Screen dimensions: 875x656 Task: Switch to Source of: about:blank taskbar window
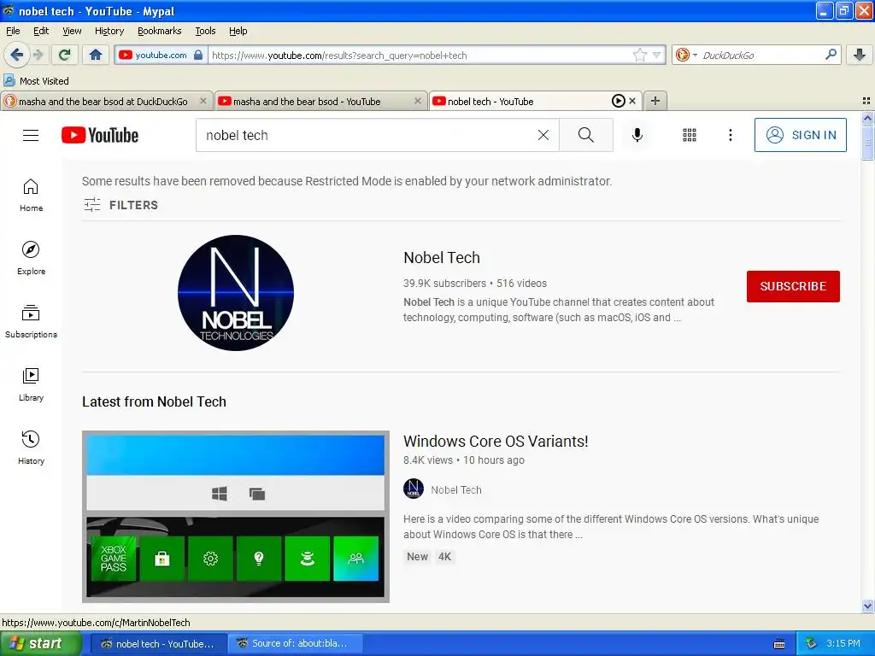coord(294,644)
